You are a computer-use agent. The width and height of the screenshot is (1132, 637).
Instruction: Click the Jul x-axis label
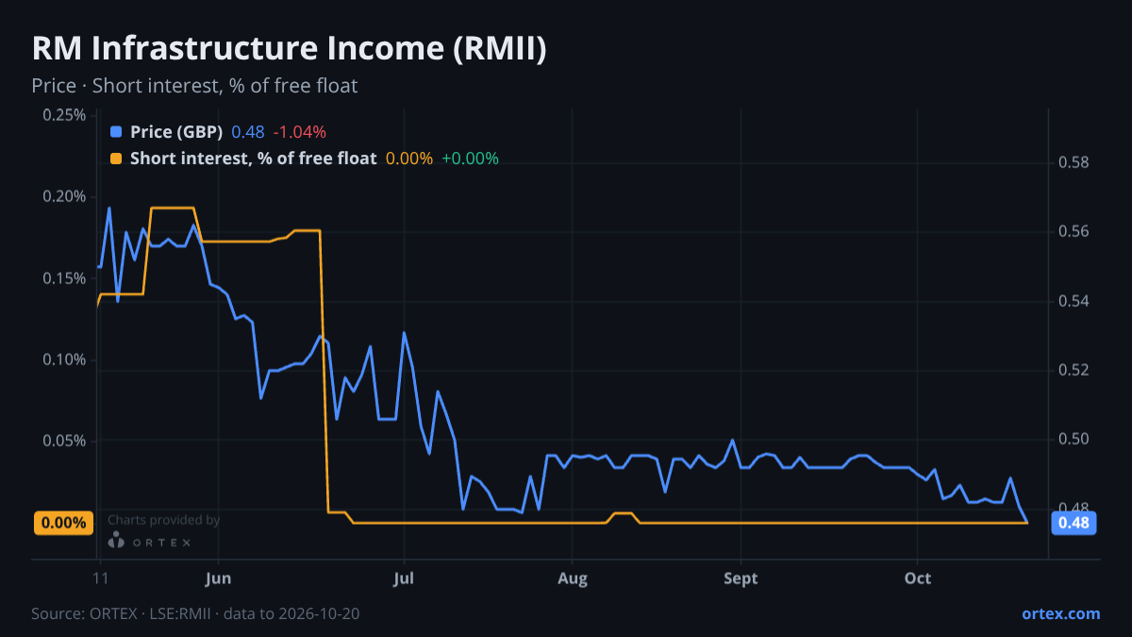point(404,578)
